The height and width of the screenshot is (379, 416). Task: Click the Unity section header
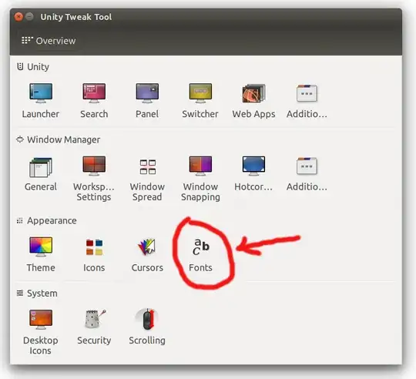[33, 66]
